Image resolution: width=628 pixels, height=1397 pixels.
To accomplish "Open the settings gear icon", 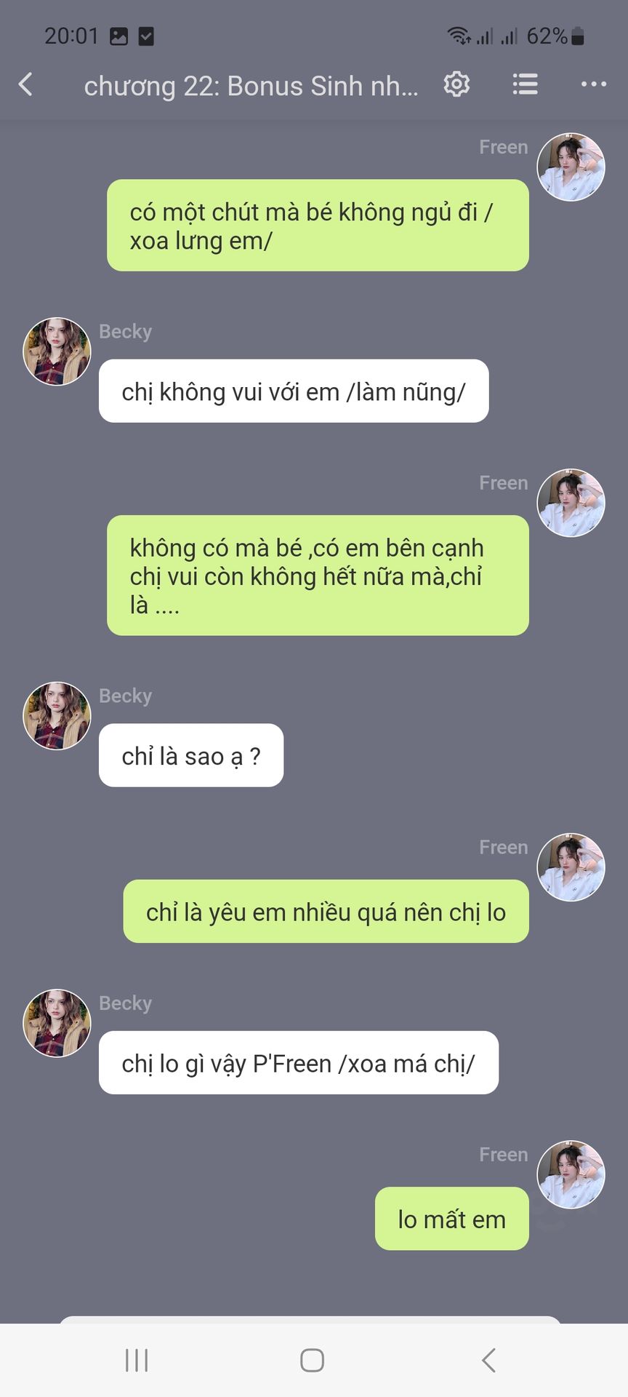I will [456, 84].
